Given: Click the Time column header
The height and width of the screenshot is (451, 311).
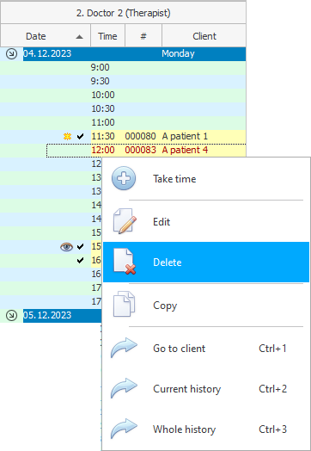Looking at the screenshot, I should pos(107,36).
